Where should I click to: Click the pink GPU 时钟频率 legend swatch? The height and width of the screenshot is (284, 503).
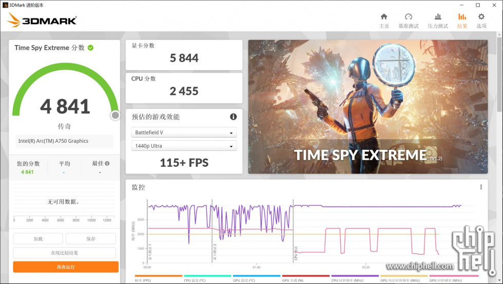pos(454,276)
